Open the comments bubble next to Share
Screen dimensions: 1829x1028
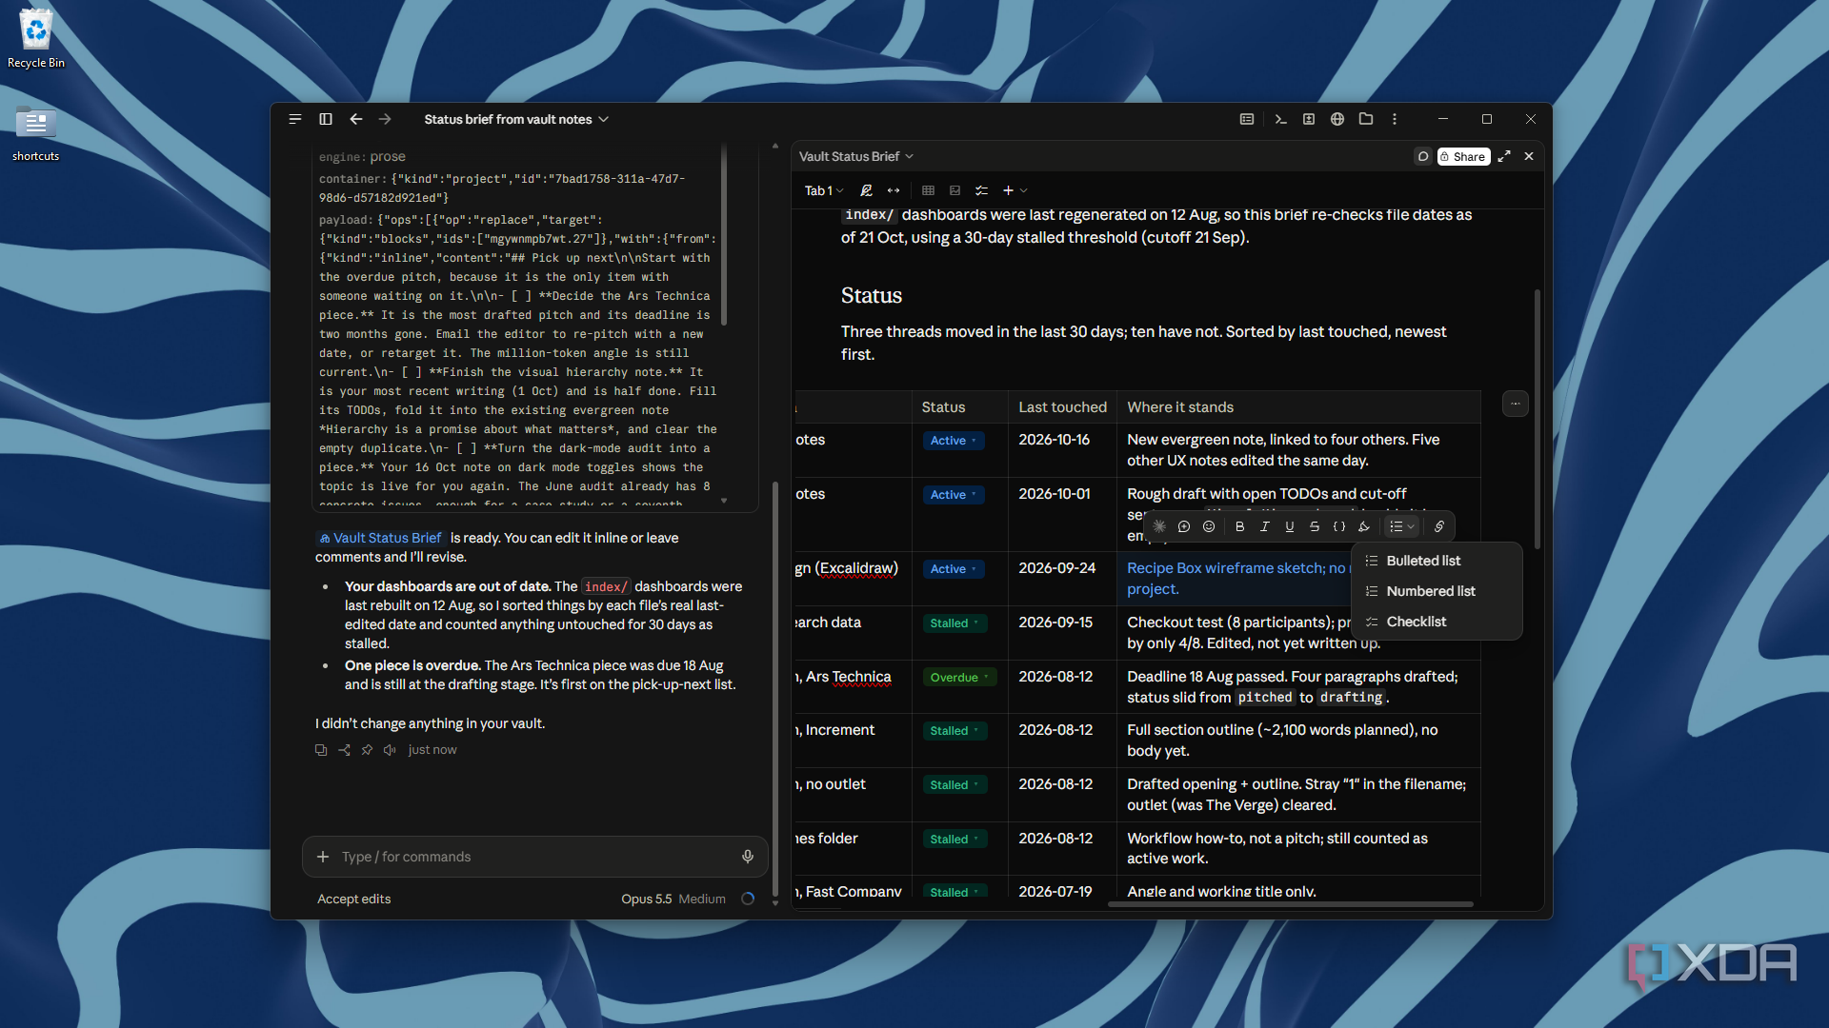pos(1422,156)
